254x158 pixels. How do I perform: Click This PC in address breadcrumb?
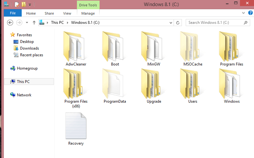click(x=58, y=23)
